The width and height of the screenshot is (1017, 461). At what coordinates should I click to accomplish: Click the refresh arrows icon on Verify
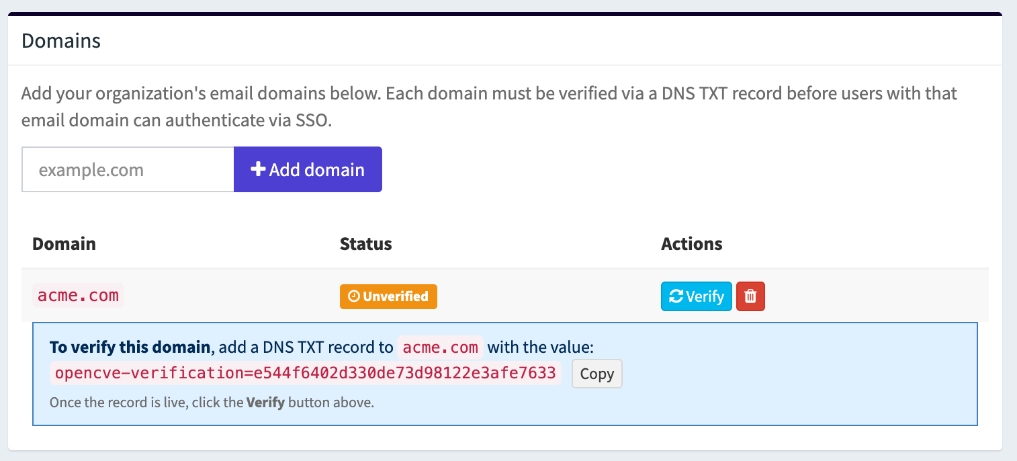(x=676, y=296)
